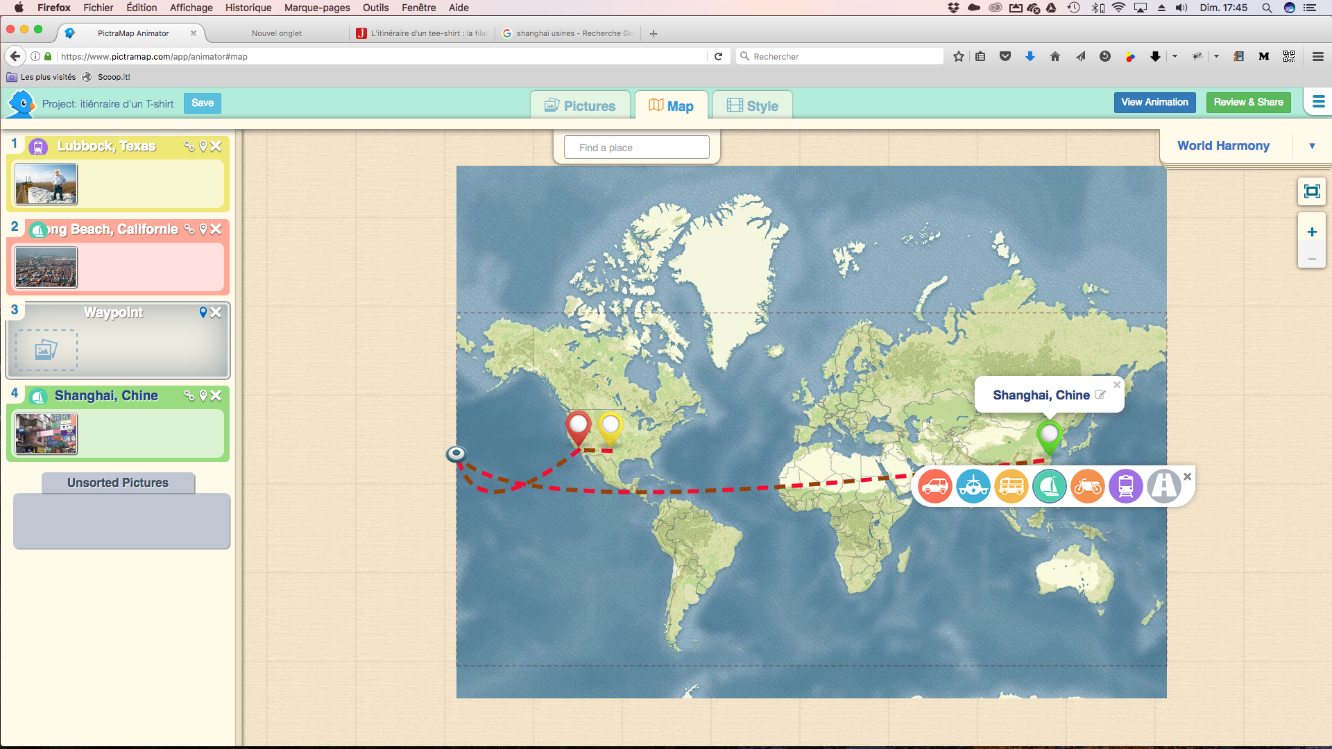Zoom out on the map
Screen dimensions: 1332x749
pos(1311,259)
